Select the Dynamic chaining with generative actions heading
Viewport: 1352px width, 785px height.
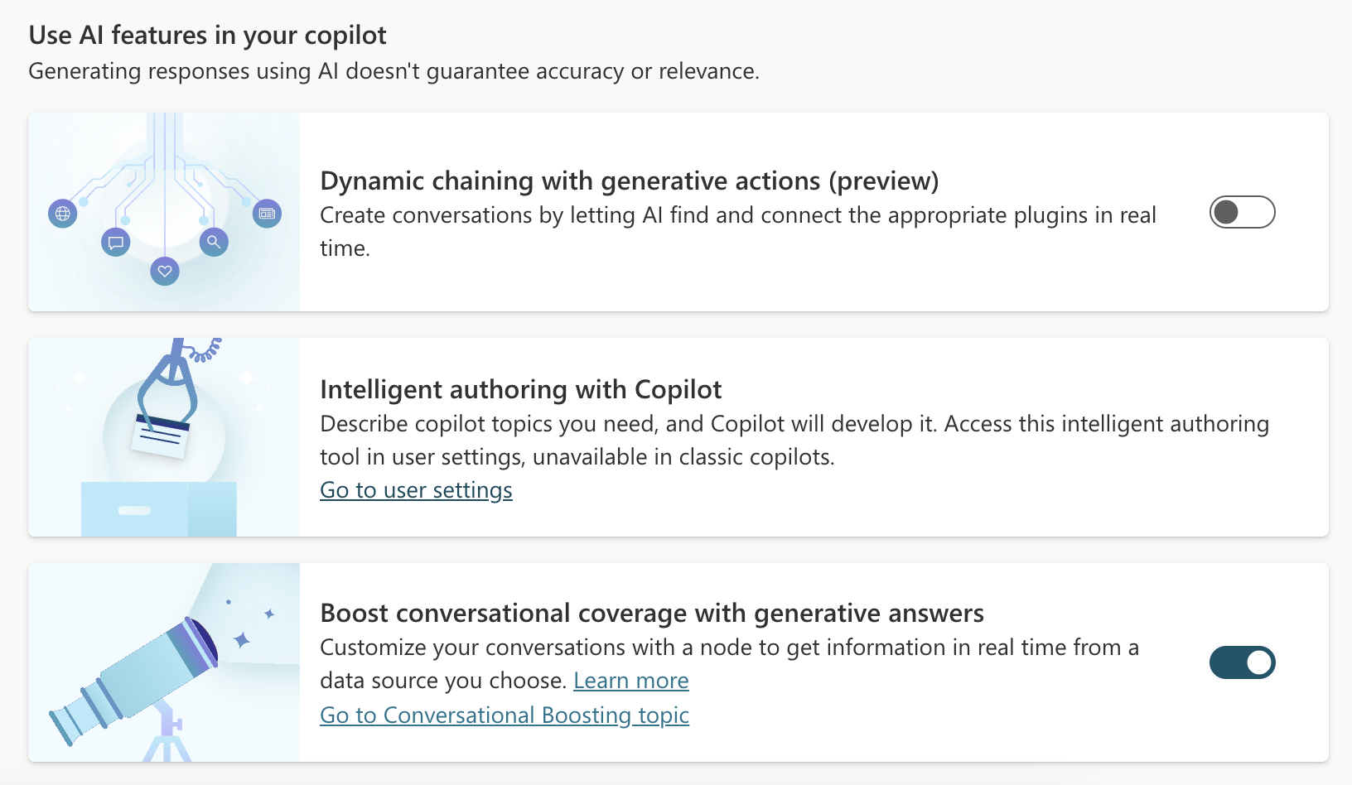(630, 181)
